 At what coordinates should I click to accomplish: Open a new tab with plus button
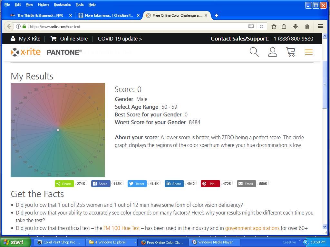pyautogui.click(x=217, y=15)
